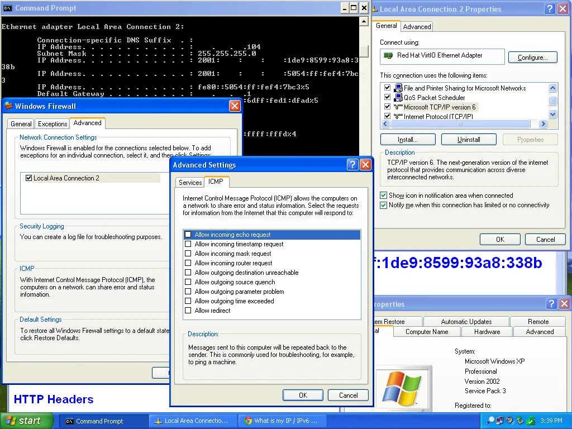Click Local Area Connection taskbar icon
The width and height of the screenshot is (572, 429).
coord(158,421)
